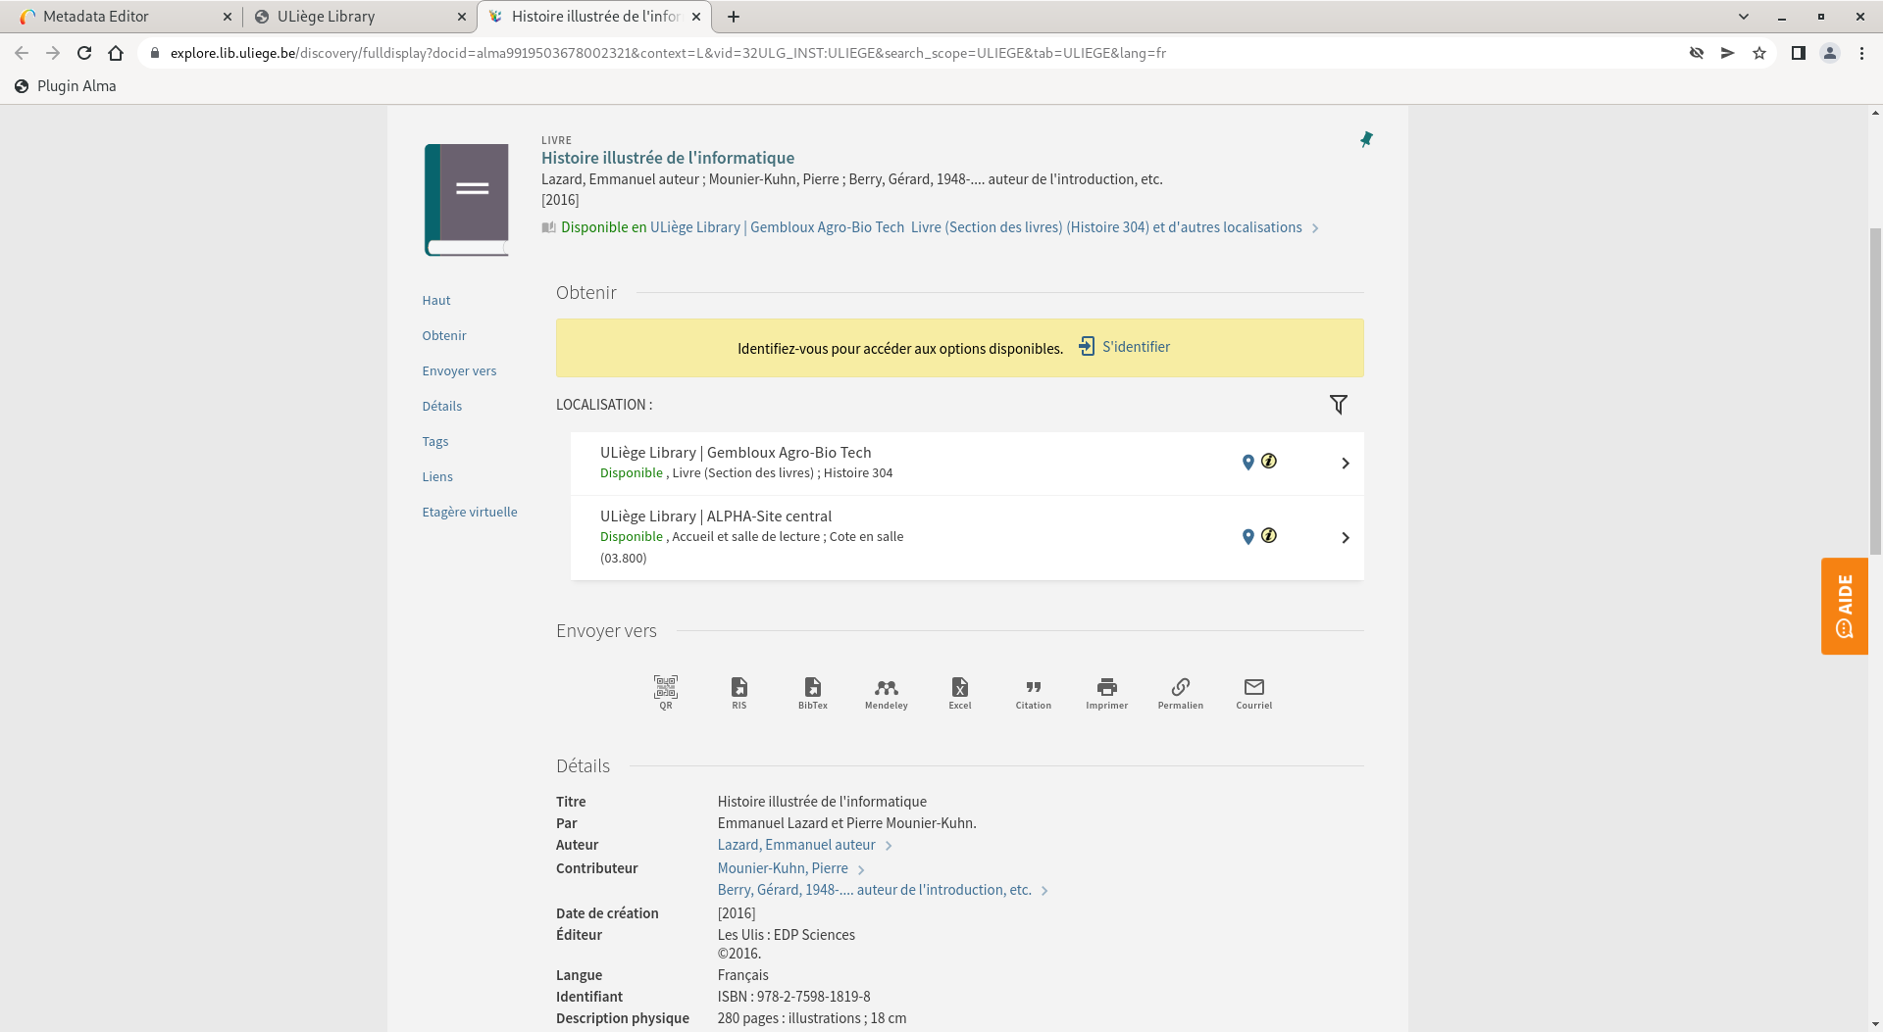Open browser side panel
This screenshot has height=1032, width=1883.
[x=1799, y=53]
